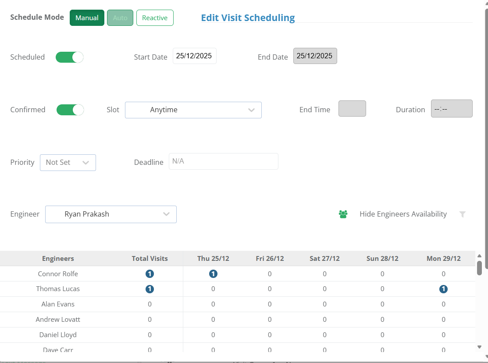Click the engineers table scrollbar thumb

coord(479,268)
